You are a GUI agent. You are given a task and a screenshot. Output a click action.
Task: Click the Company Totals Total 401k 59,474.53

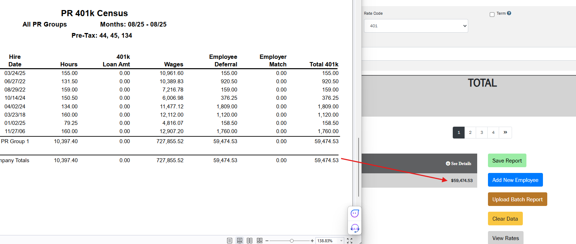[x=327, y=160]
